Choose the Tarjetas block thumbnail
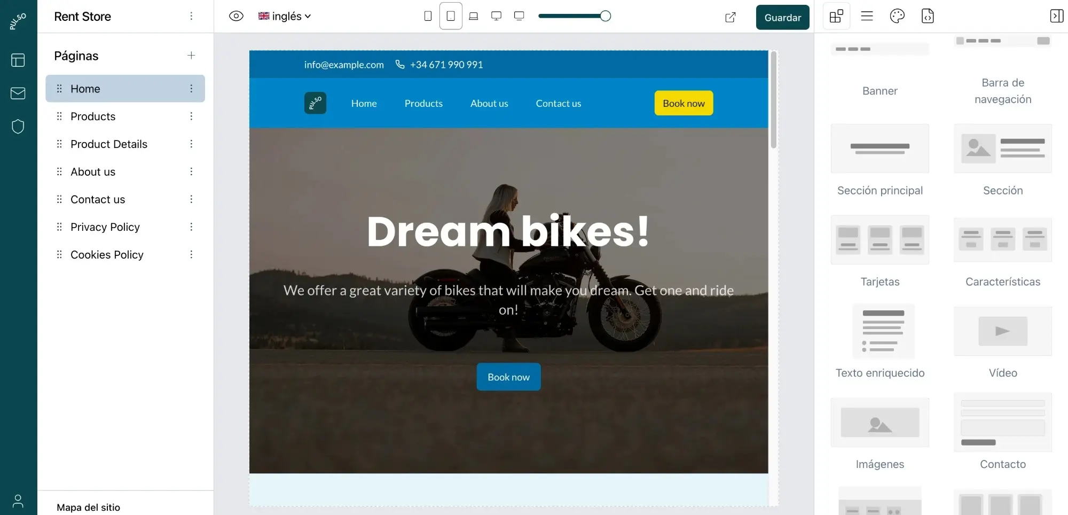 880,240
